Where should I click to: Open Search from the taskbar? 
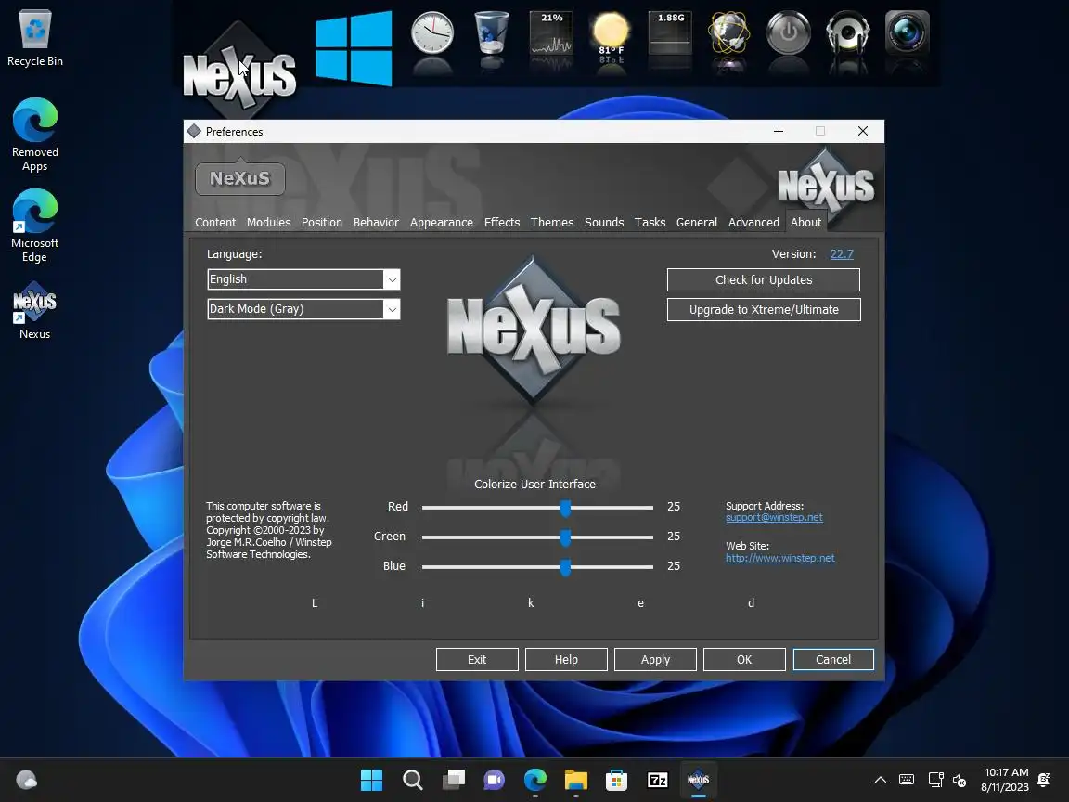click(x=412, y=780)
